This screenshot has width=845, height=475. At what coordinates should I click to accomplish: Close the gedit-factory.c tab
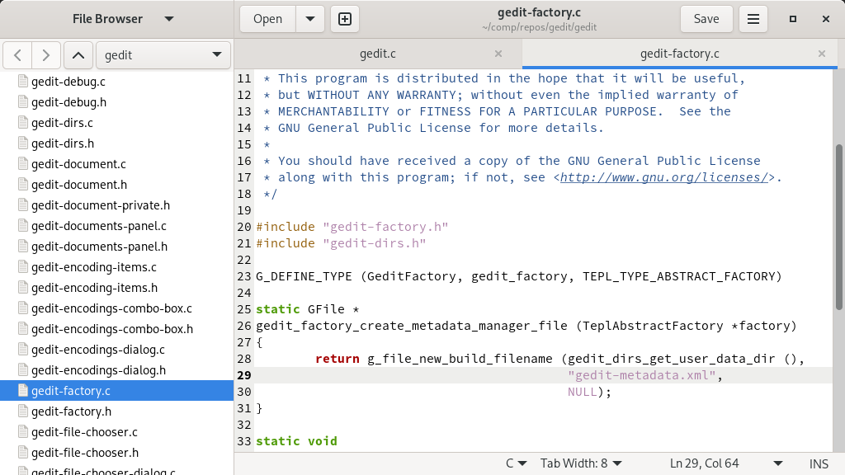(821, 54)
